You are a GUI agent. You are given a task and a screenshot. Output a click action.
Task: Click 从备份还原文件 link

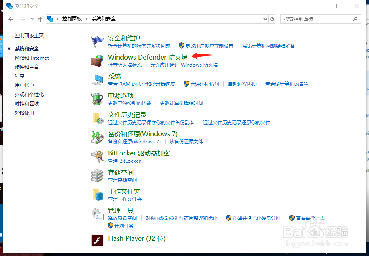(x=186, y=142)
